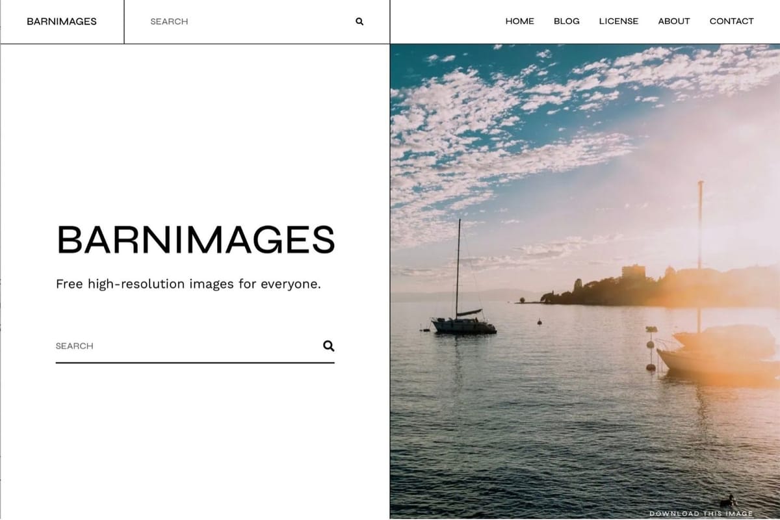
Task: Open HOME from the navigation menu
Action: tap(519, 21)
